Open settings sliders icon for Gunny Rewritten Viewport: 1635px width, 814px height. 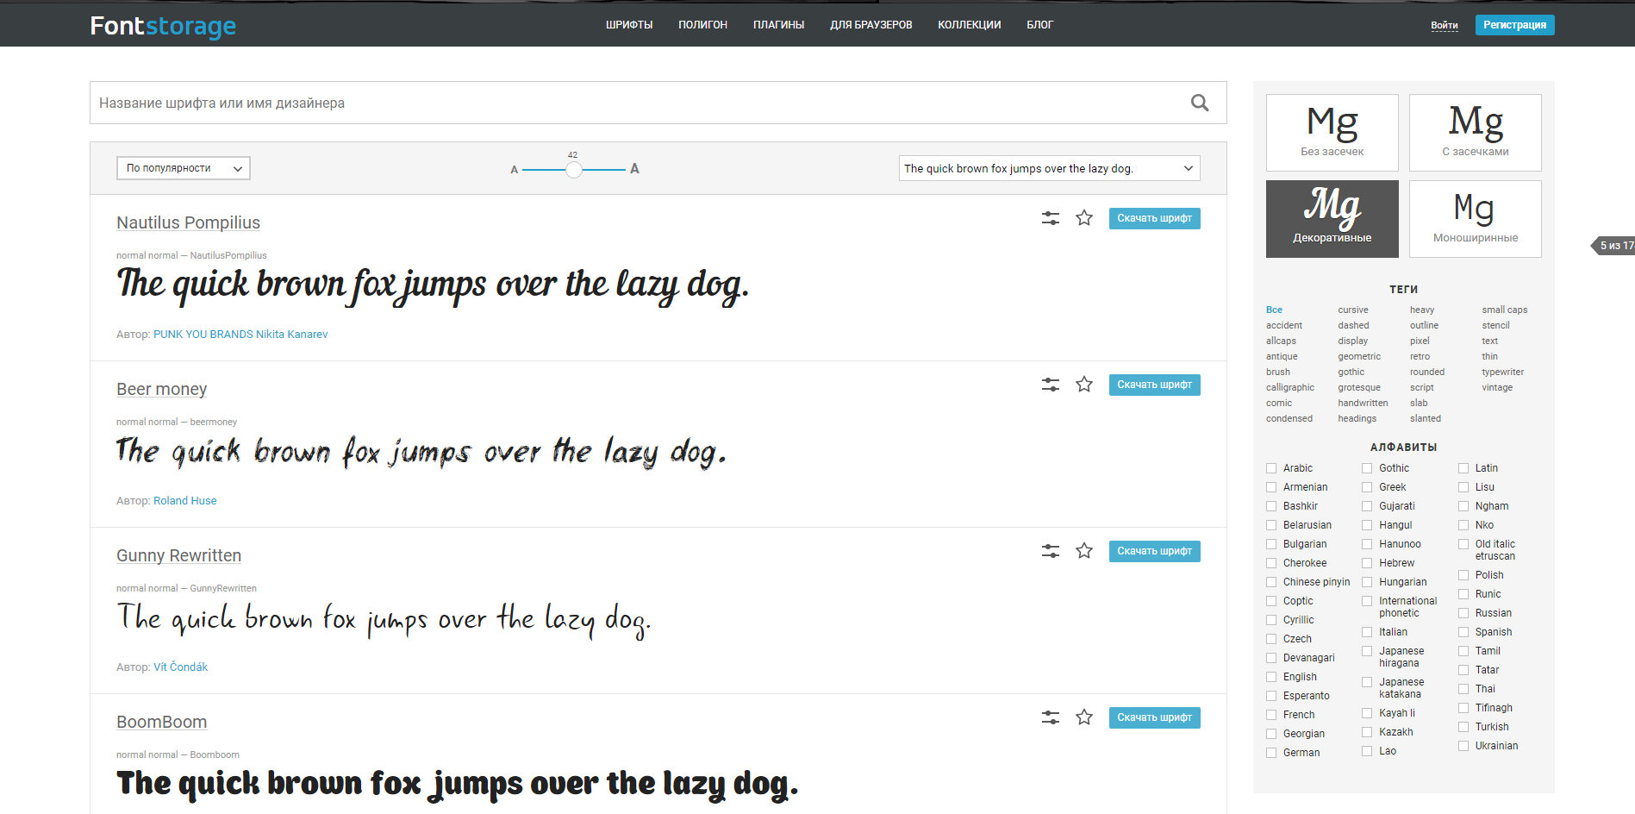(x=1051, y=551)
